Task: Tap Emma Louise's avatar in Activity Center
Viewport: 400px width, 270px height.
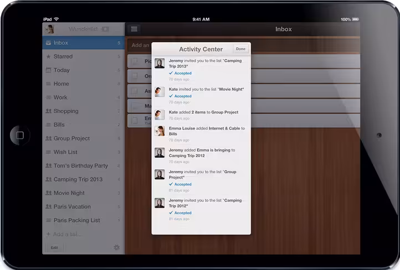Action: pyautogui.click(x=160, y=131)
